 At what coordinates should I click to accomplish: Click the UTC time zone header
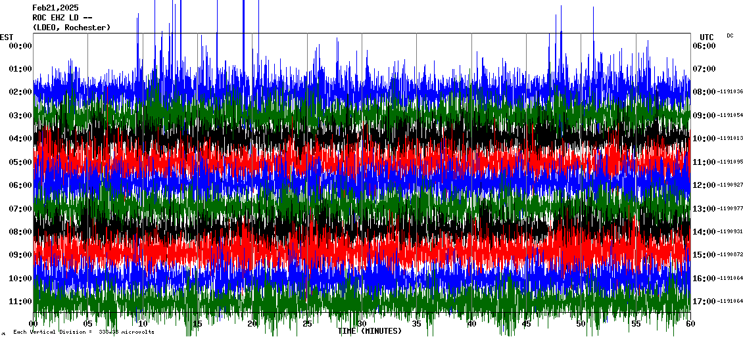706,37
